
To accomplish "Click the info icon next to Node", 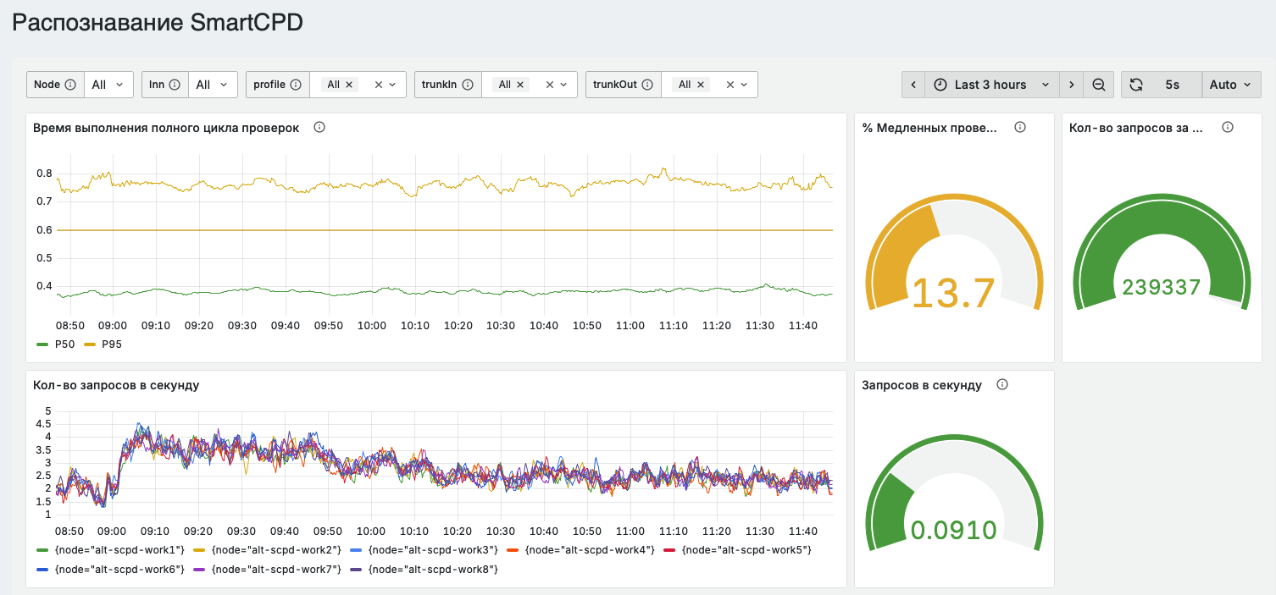I will pos(70,85).
